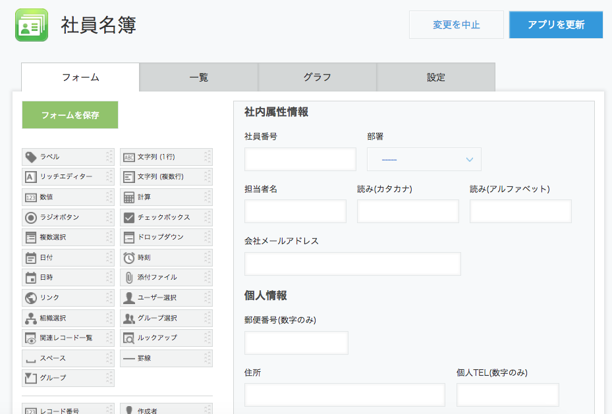Click the 担当者名 input field
Viewport: 612px width, 414px height.
295,211
